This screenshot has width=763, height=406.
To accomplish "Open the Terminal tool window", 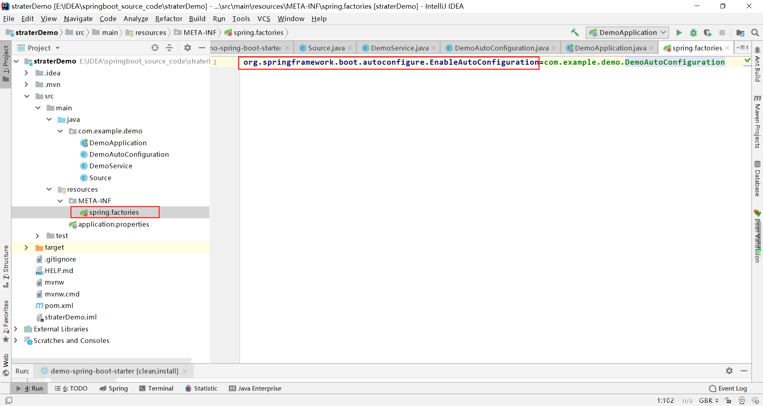I will tap(156, 388).
